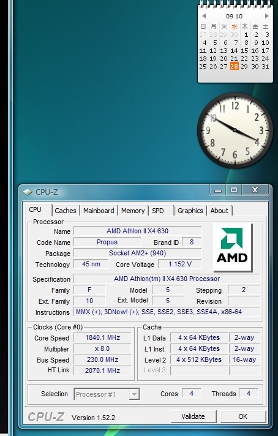Click the Validate button
The width and height of the screenshot is (278, 436).
(x=193, y=416)
